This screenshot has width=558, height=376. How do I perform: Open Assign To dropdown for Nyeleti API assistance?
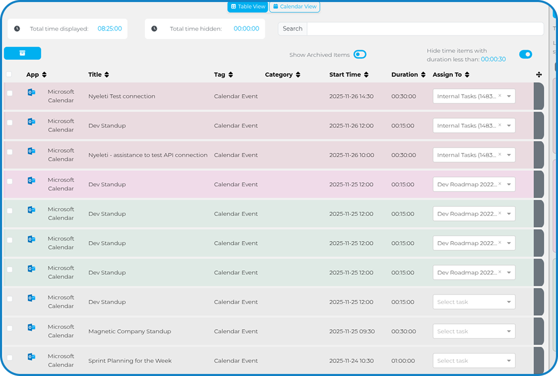[x=509, y=155]
